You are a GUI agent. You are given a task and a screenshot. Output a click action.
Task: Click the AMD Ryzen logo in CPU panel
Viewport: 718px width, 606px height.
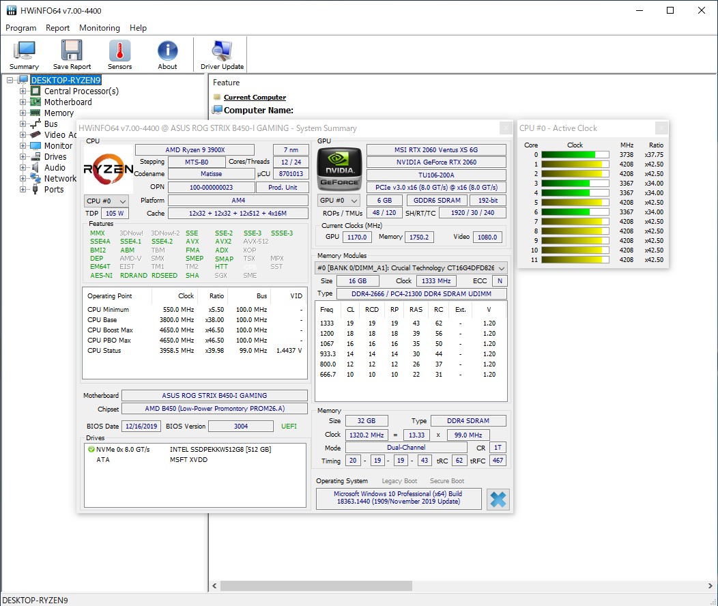coord(106,172)
